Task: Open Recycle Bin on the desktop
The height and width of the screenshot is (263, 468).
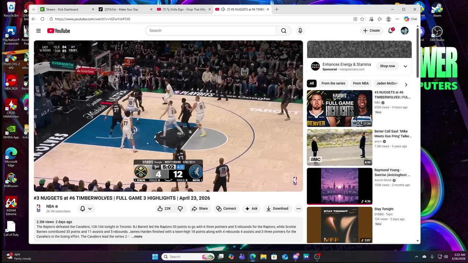Action: pos(11,9)
